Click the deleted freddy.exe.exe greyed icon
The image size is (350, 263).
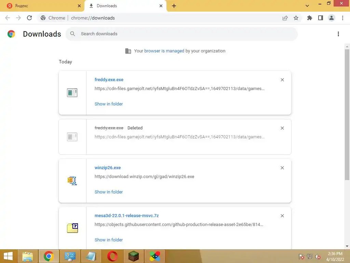(72, 137)
